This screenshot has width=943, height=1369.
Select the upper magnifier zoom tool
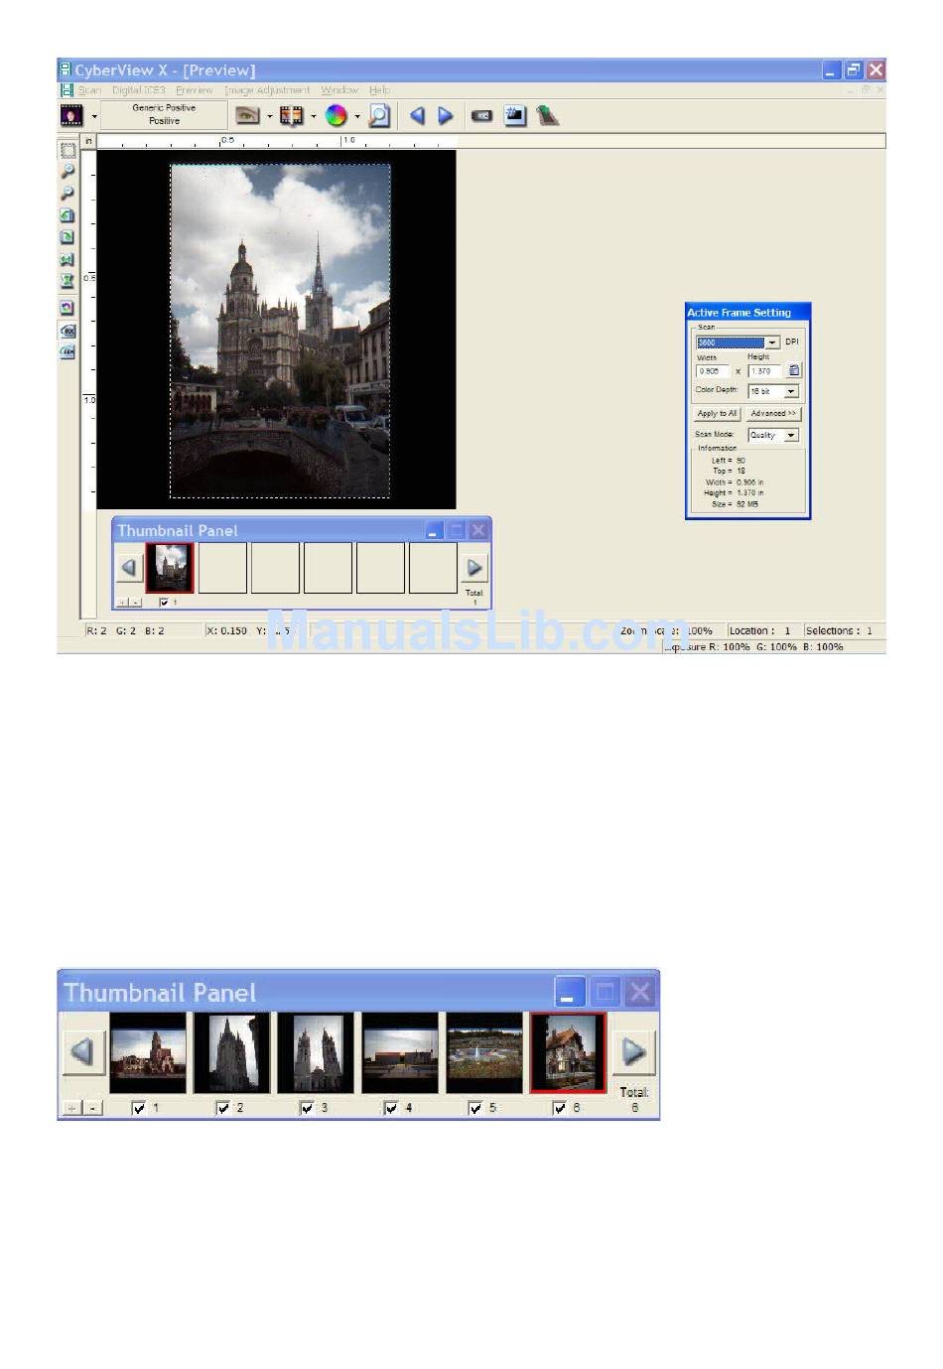(67, 172)
